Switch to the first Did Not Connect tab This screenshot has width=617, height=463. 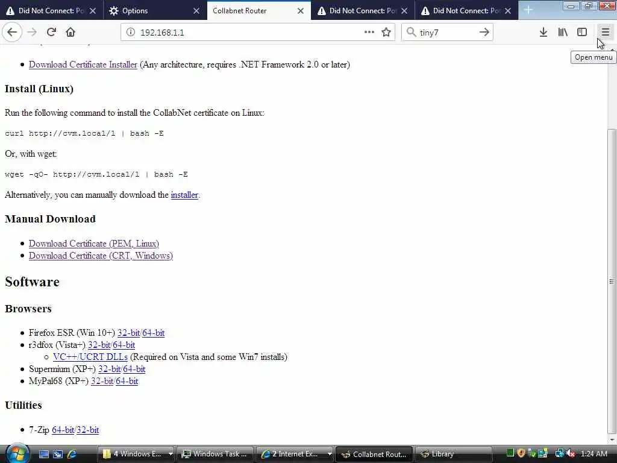(x=52, y=11)
